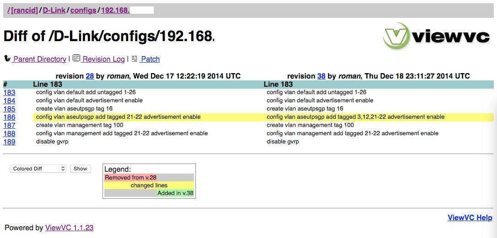Click the Patch icon
497x238 pixels.
pos(134,58)
